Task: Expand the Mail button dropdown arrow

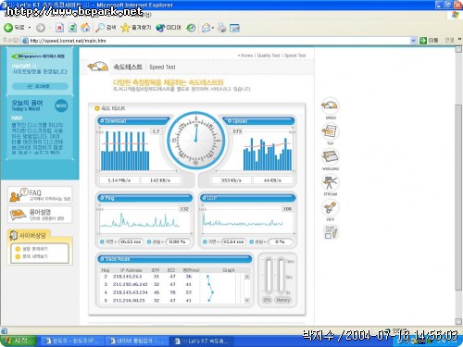Action: [x=213, y=28]
